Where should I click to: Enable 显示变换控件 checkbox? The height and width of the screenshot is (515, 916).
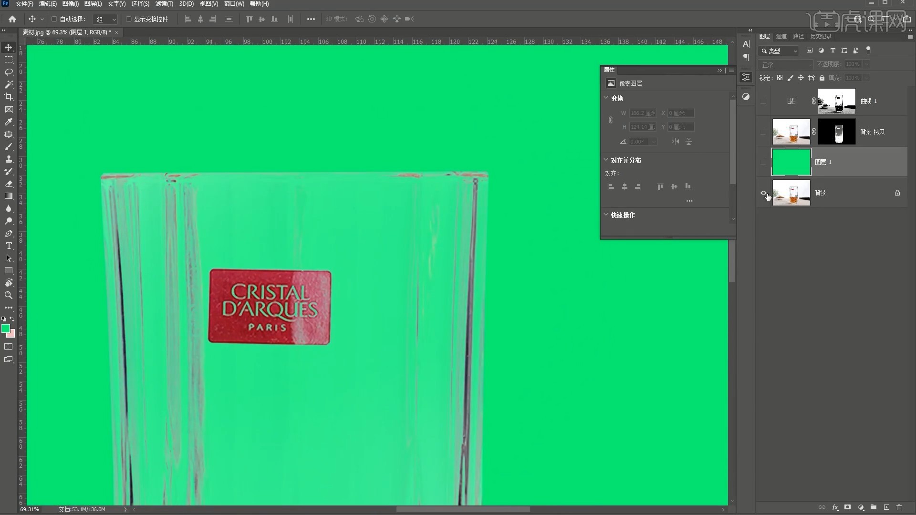tap(128, 19)
